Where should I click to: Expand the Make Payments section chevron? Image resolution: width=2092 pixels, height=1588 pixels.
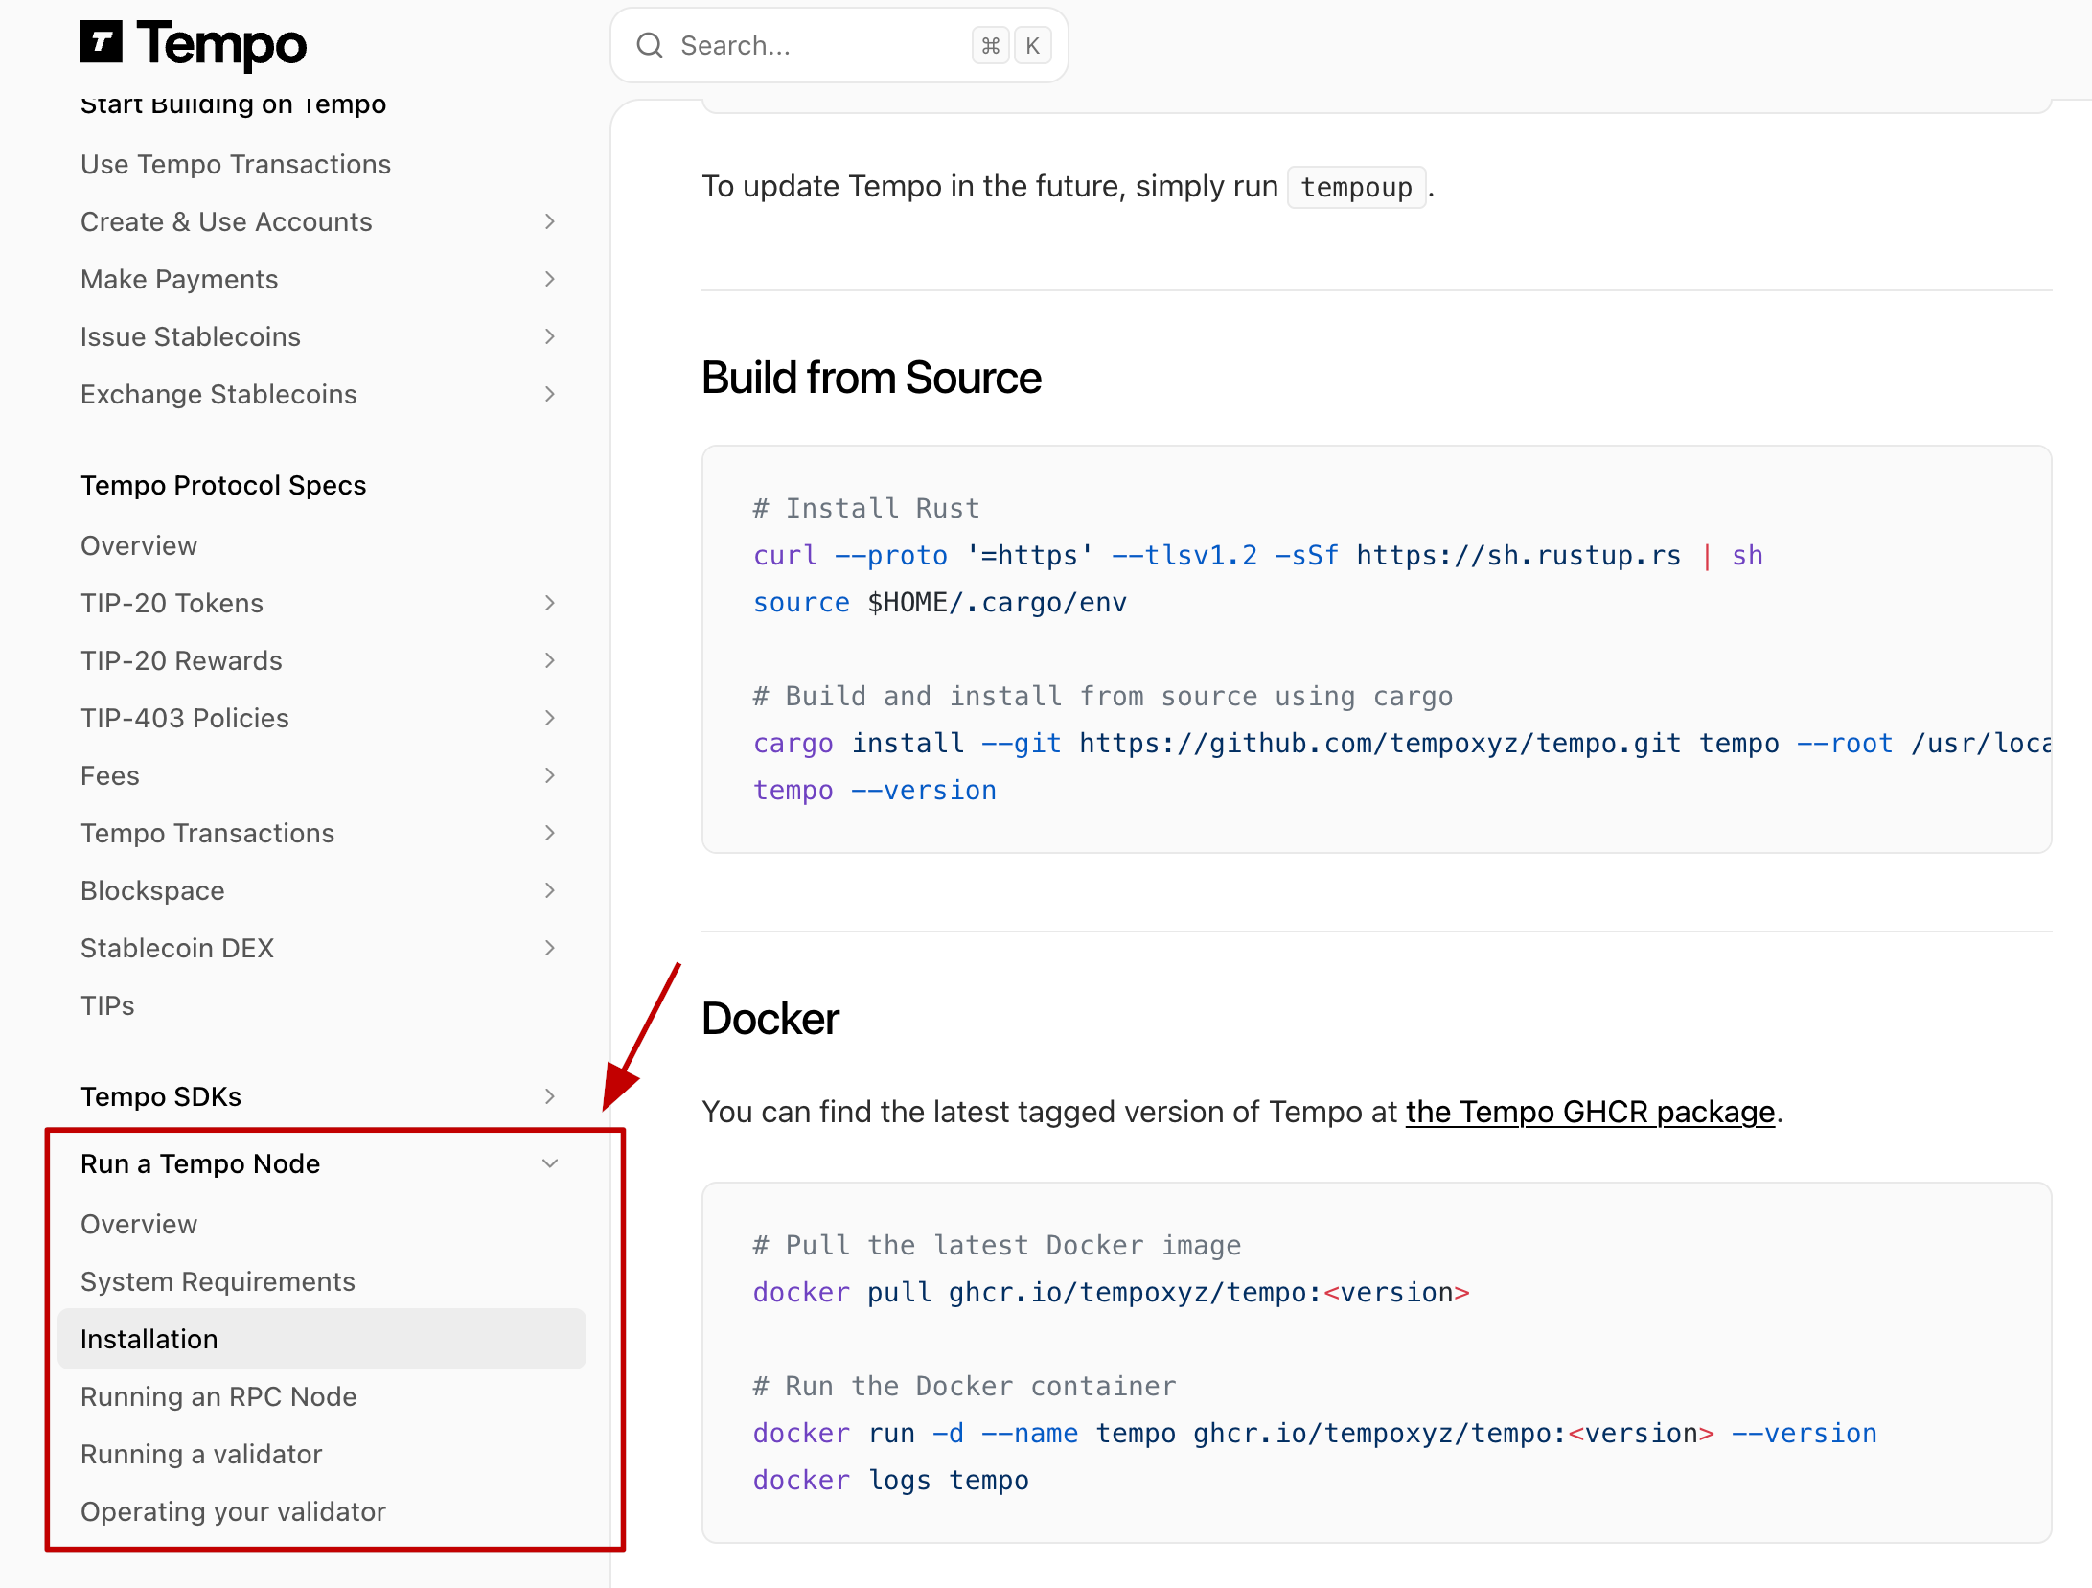coord(549,279)
